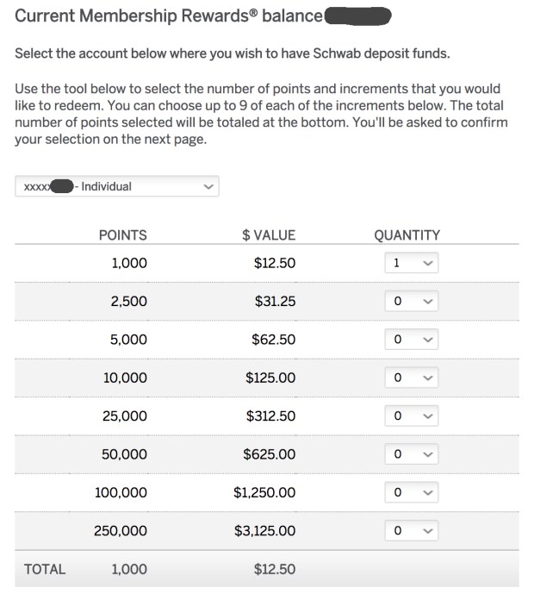Expand quantity selector for 50,000 points
This screenshot has width=534, height=600.
coord(411,454)
